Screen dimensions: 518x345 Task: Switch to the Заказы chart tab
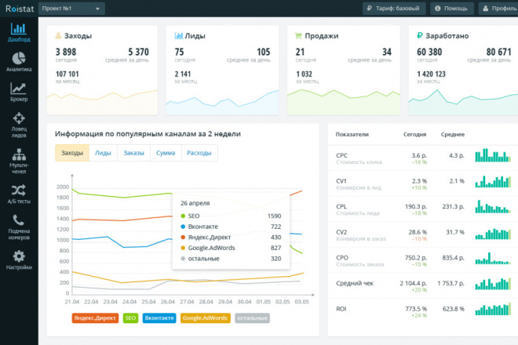[133, 153]
